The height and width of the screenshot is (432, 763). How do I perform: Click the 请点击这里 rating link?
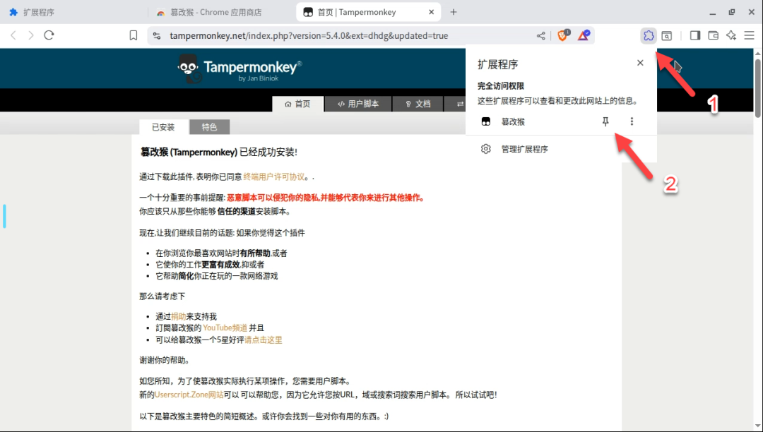264,340
